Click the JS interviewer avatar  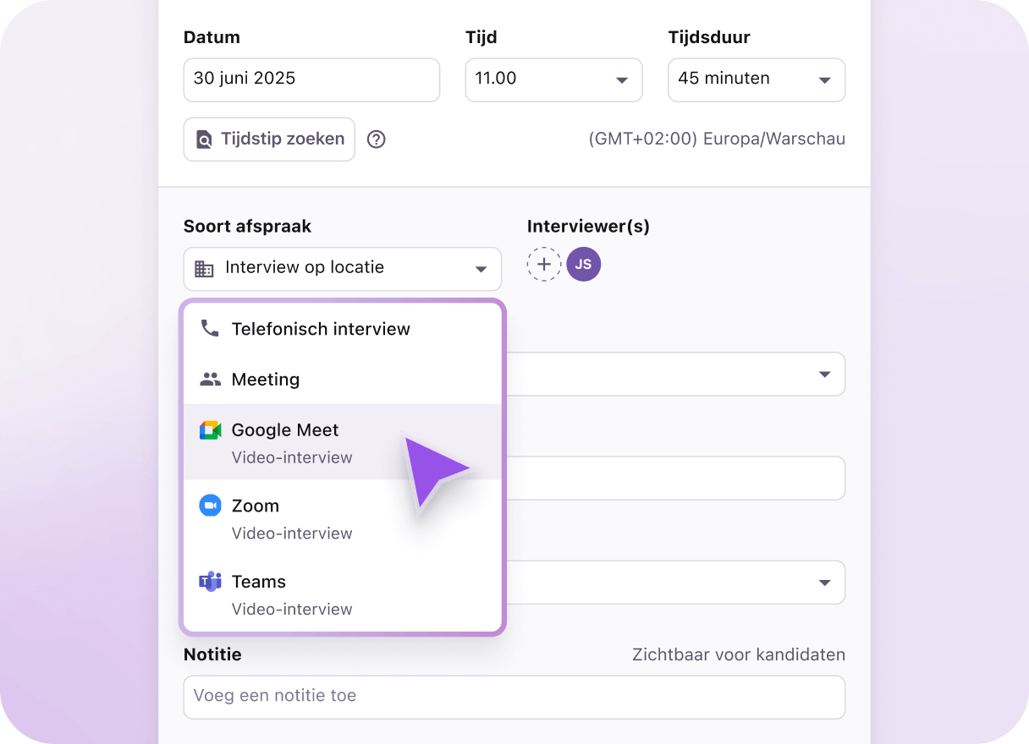tap(583, 264)
